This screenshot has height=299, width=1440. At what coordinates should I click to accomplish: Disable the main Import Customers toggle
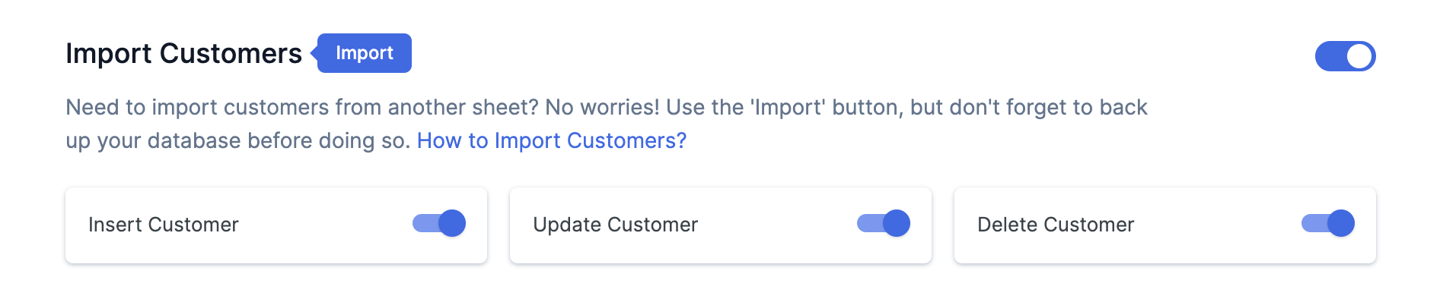click(1345, 56)
